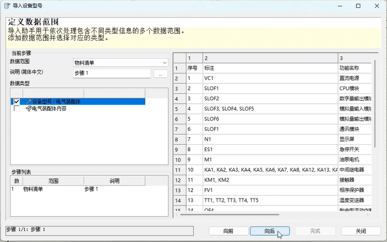Click the horizontal scrollbar under the data preview

[x=229, y=215]
